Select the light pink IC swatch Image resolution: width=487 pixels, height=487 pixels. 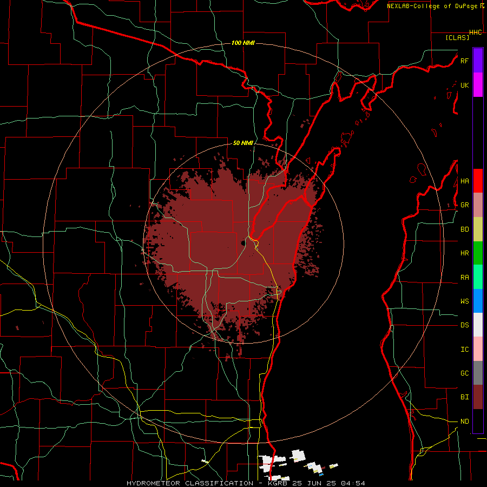pyautogui.click(x=478, y=349)
